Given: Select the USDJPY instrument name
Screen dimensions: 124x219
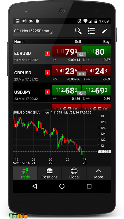Looking at the screenshot, I should pyautogui.click(x=22, y=92).
